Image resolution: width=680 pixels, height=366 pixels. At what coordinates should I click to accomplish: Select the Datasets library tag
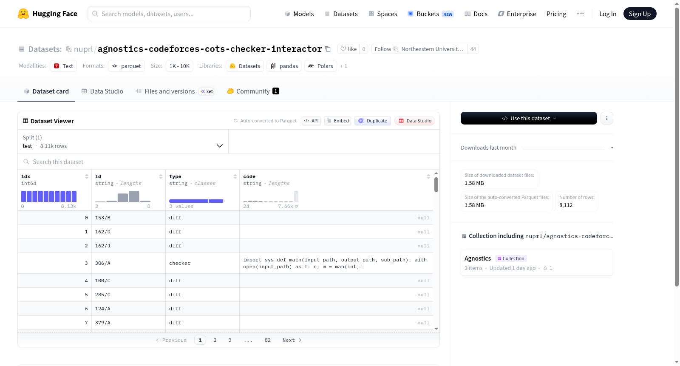[x=245, y=66]
